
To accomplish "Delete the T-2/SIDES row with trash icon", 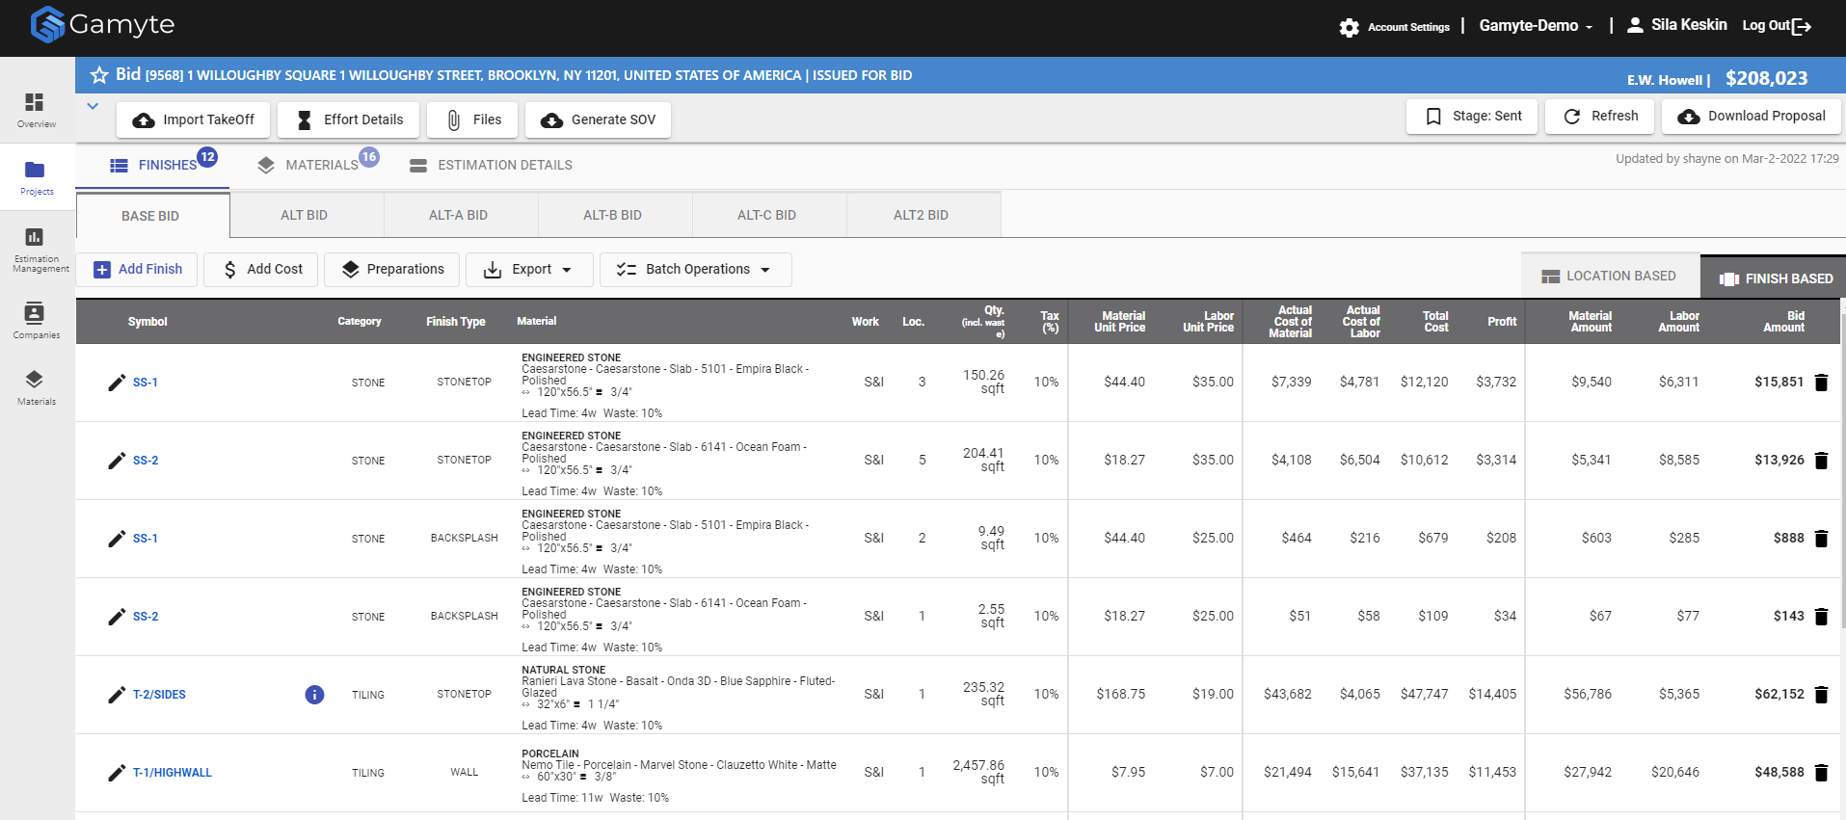I will click(x=1821, y=695).
